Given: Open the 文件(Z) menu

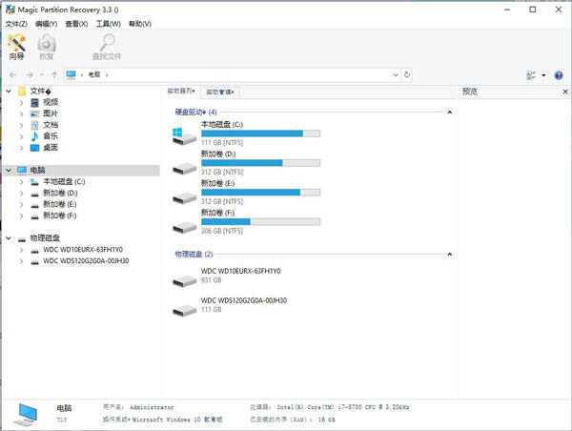Looking at the screenshot, I should 15,23.
